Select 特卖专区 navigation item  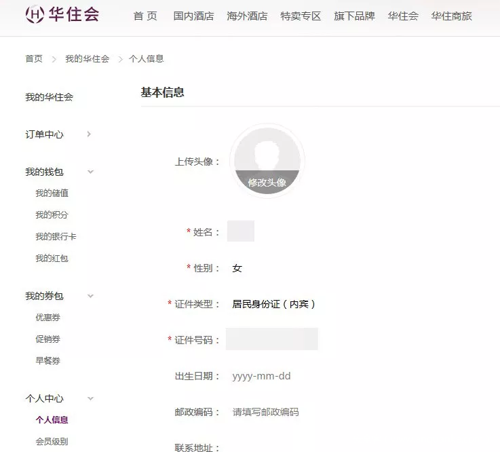(301, 16)
